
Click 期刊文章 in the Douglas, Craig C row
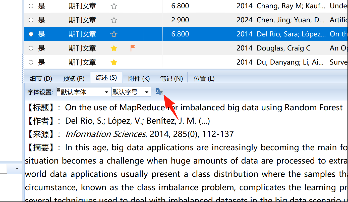82,48
